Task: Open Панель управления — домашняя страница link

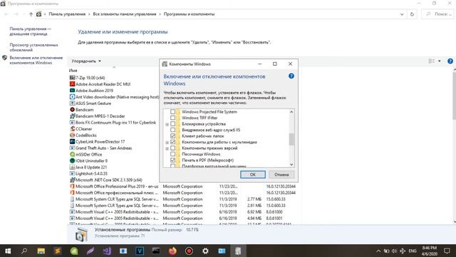Action: (x=30, y=31)
